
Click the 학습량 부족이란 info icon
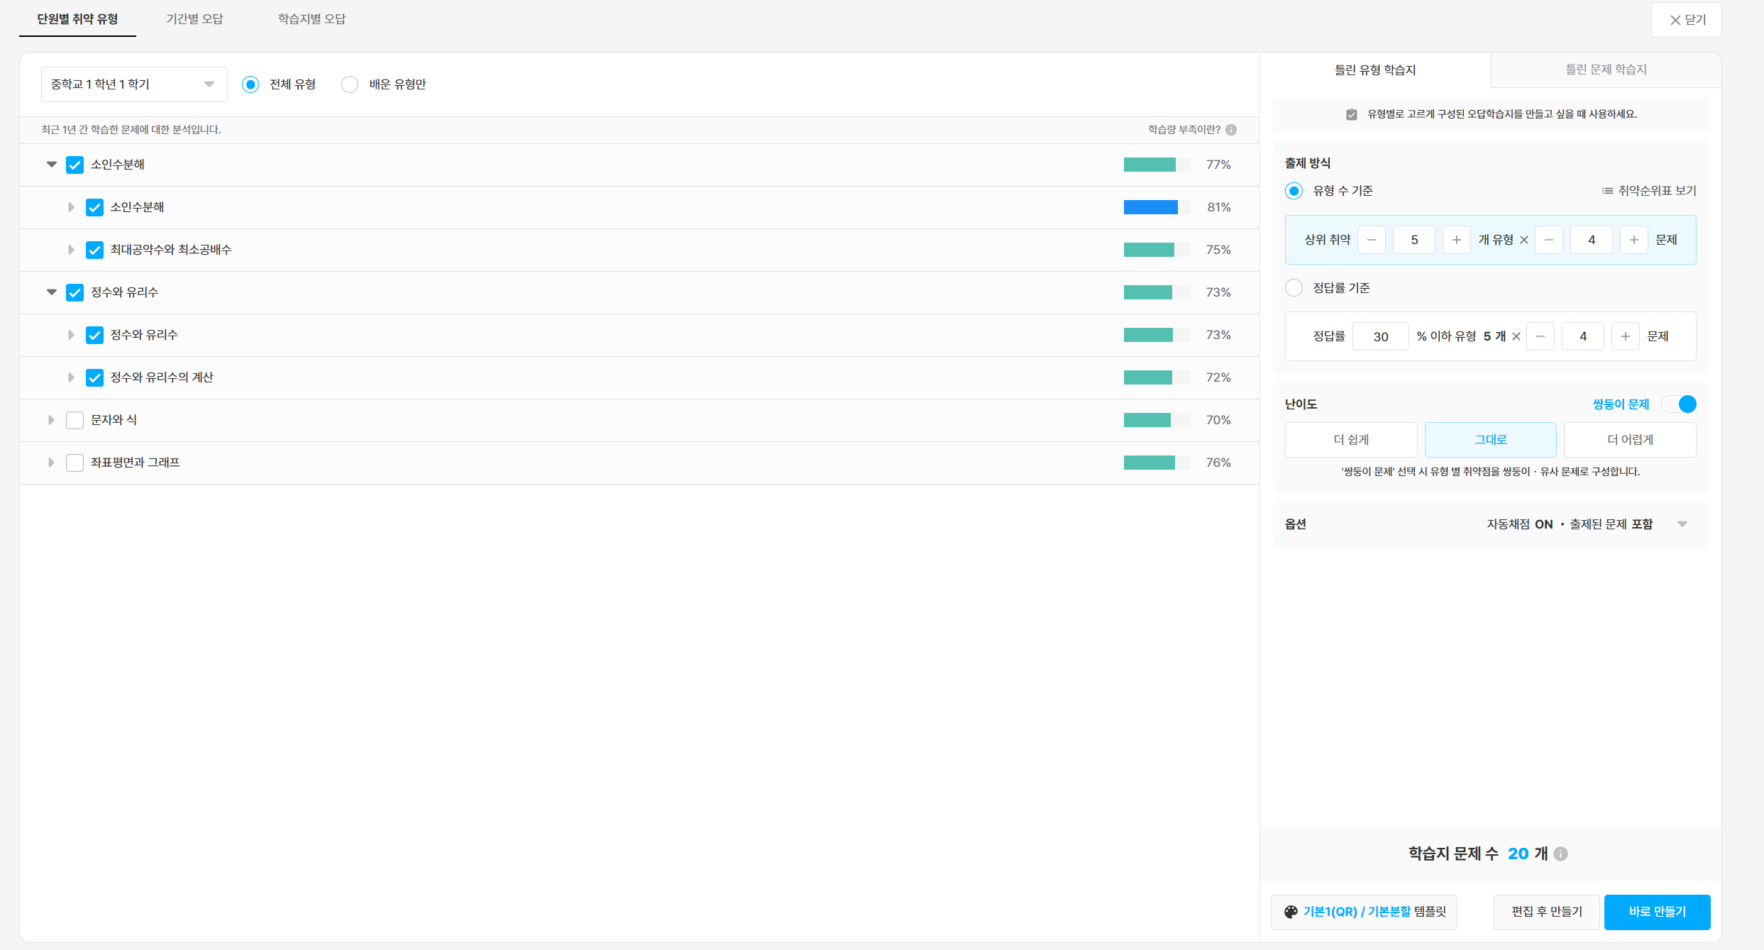(x=1231, y=130)
